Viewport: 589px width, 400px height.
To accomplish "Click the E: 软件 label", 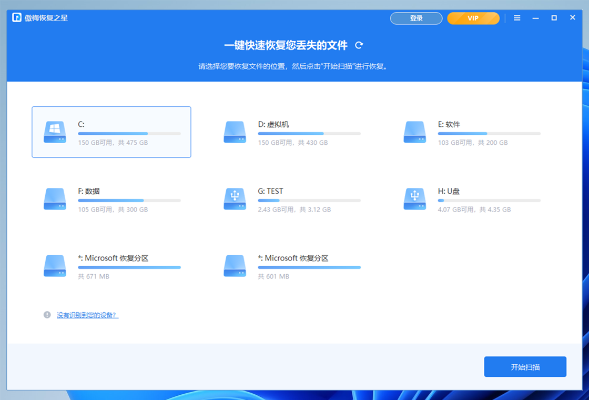I will [449, 124].
